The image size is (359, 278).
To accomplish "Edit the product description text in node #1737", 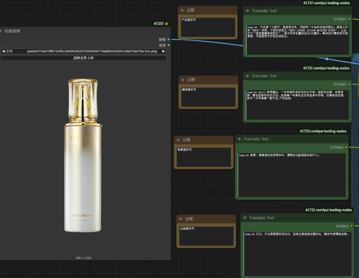I will point(298,40).
